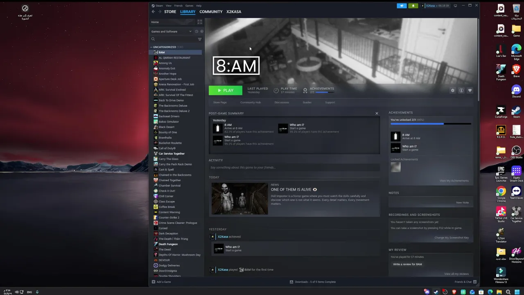This screenshot has width=524, height=295.
Task: Open Discord desktop shortcut
Action: [516, 91]
